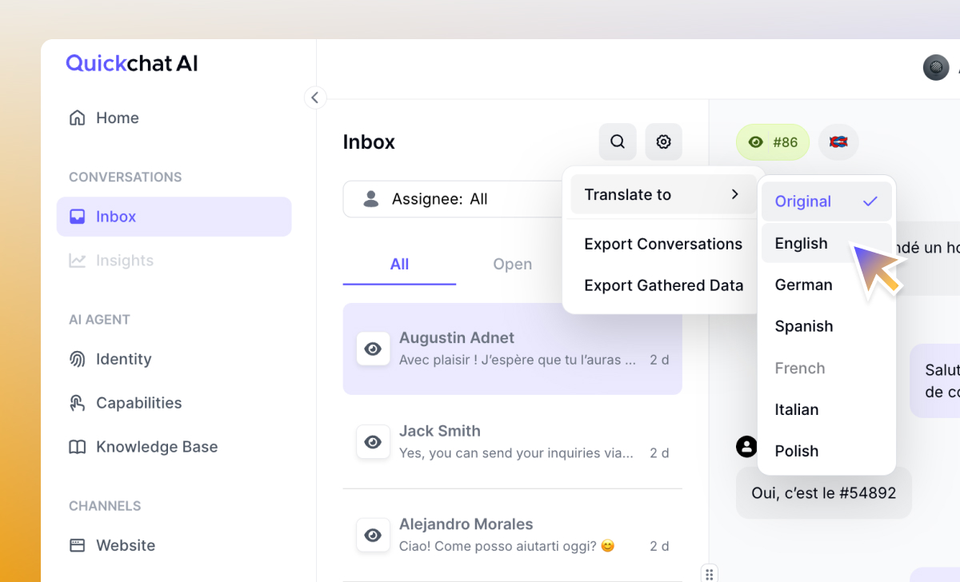Collapse the sidebar with the left chevron
The width and height of the screenshot is (960, 582).
pyautogui.click(x=315, y=98)
